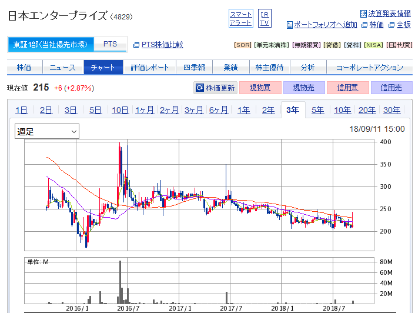Screen dimensions: 415x313
Task: Open the 決算発表情報 link
Action: 385,14
